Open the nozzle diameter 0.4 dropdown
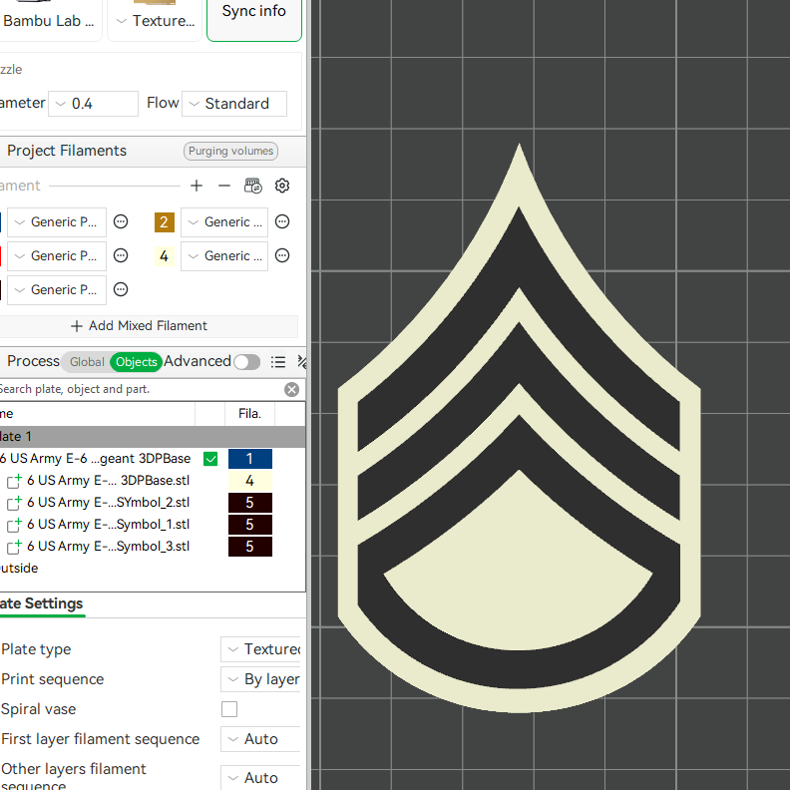This screenshot has height=790, width=790. (x=93, y=104)
